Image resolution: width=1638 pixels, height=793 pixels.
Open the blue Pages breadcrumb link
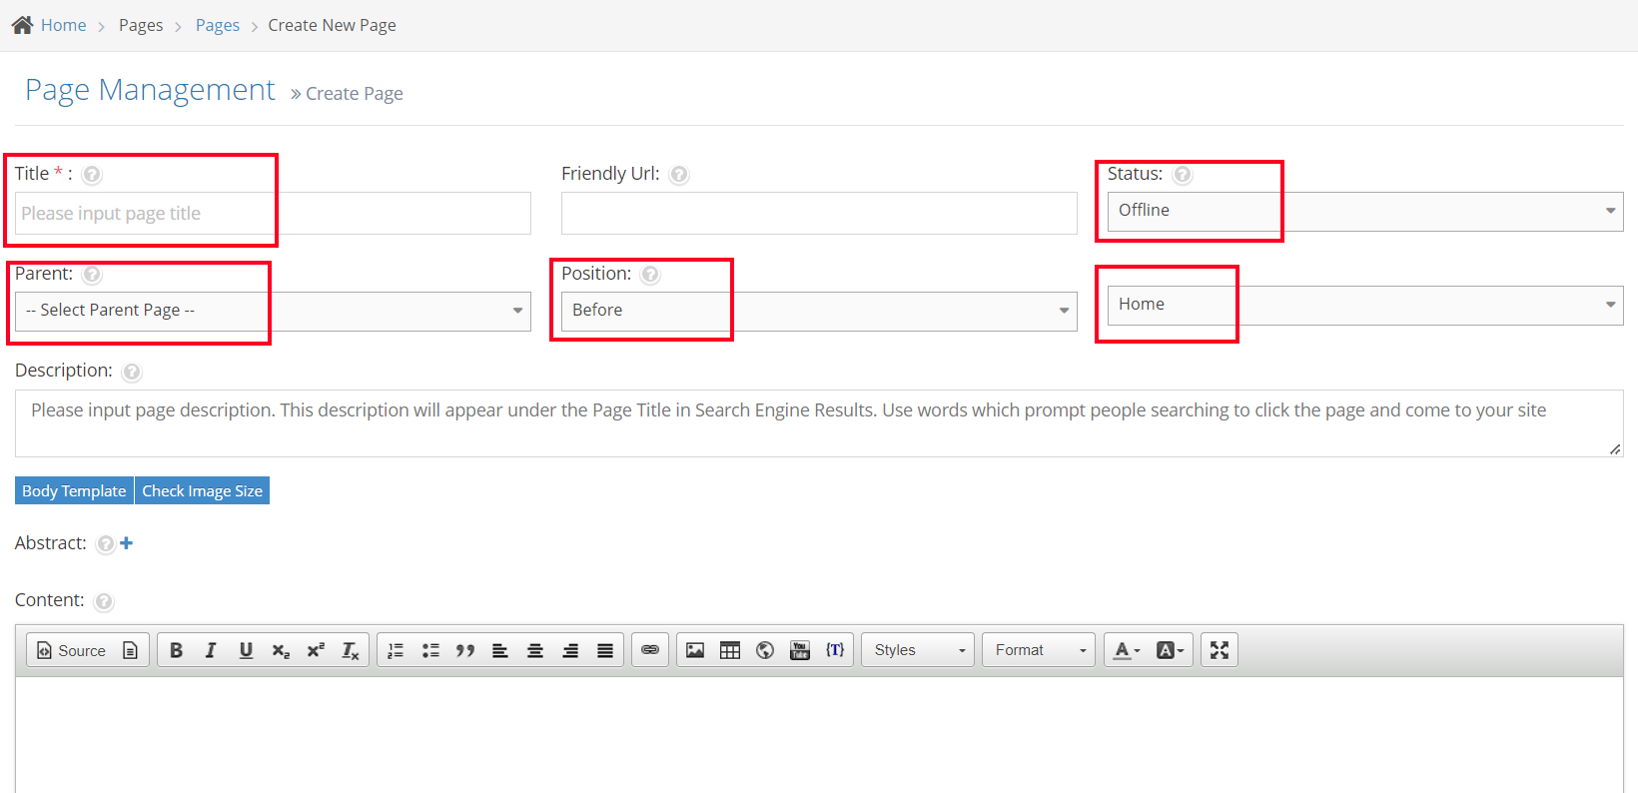coord(217,25)
